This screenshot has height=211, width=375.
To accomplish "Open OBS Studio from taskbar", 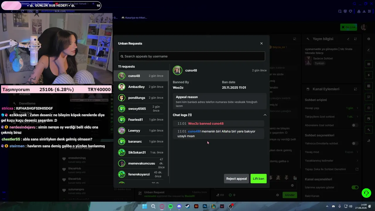I will [x=231, y=206].
